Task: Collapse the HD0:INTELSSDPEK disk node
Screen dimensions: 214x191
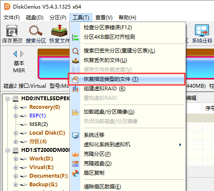Action: pyautogui.click(x=7, y=99)
